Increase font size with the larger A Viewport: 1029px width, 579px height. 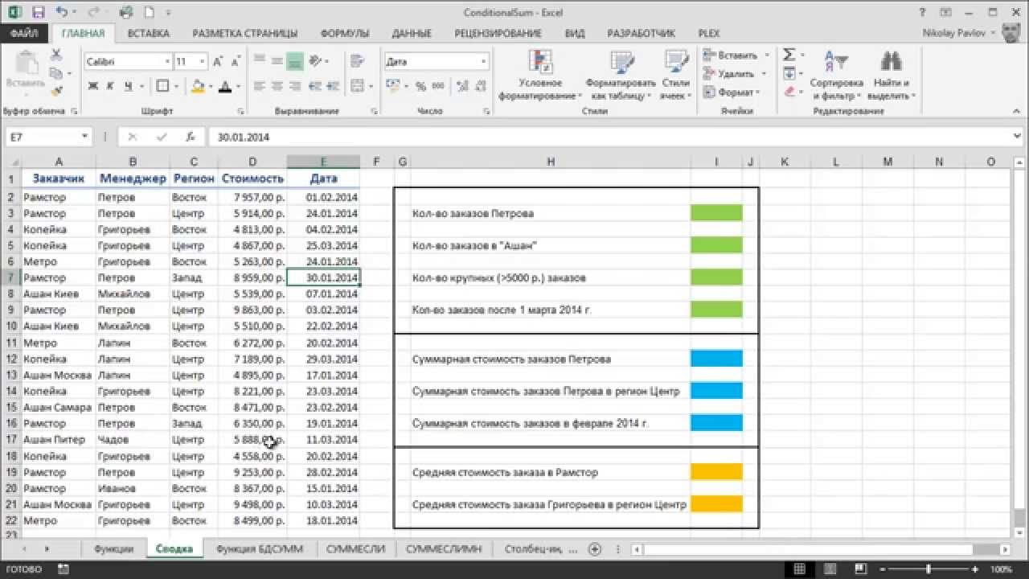click(x=218, y=61)
